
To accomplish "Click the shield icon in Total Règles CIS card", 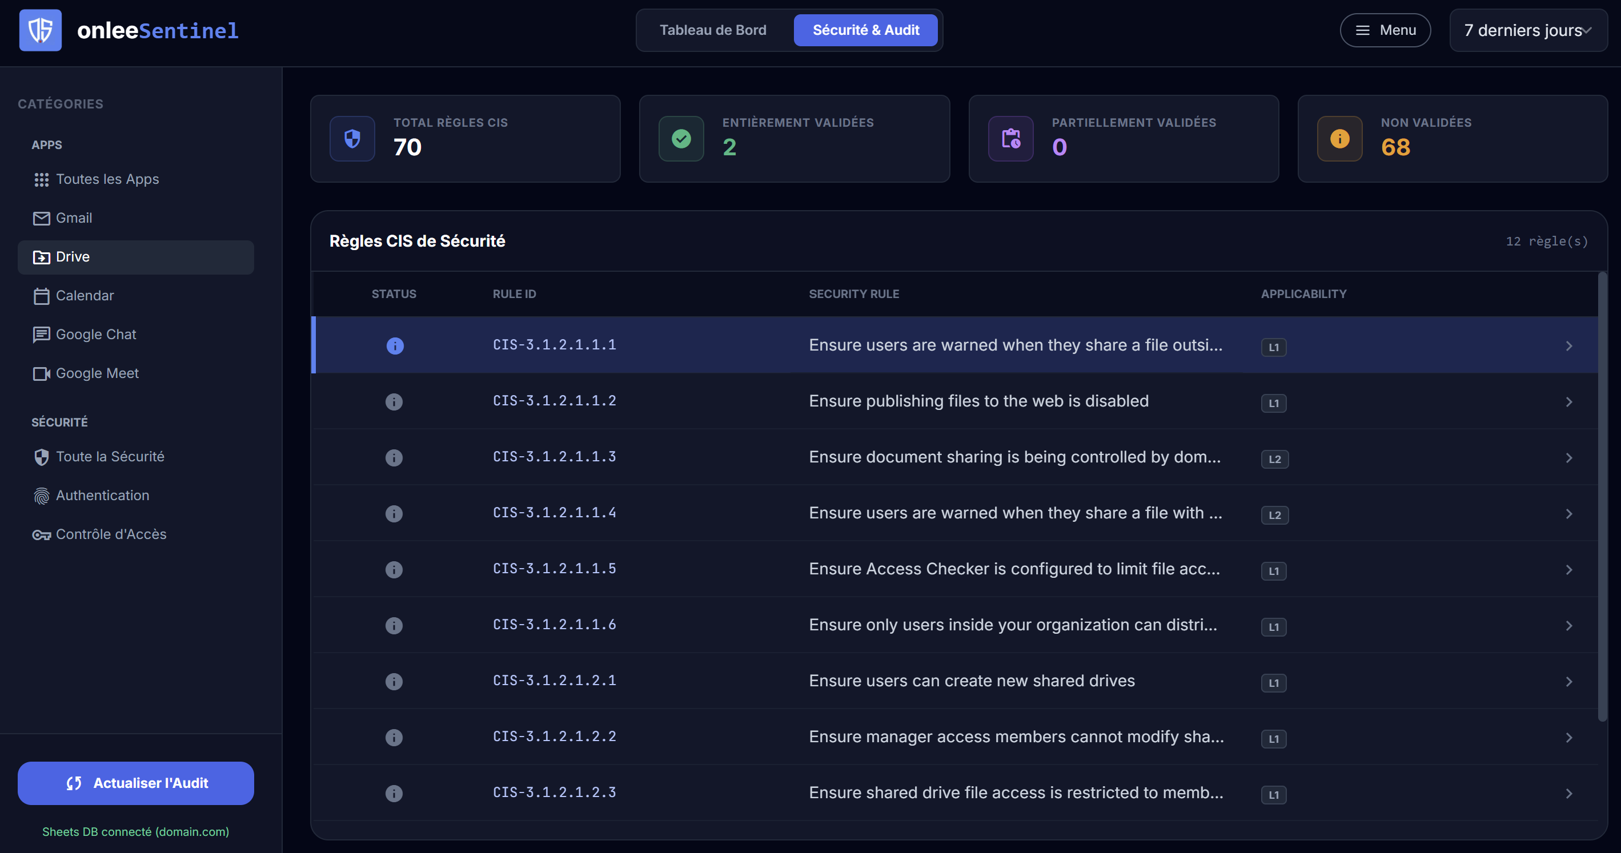I will 352,138.
